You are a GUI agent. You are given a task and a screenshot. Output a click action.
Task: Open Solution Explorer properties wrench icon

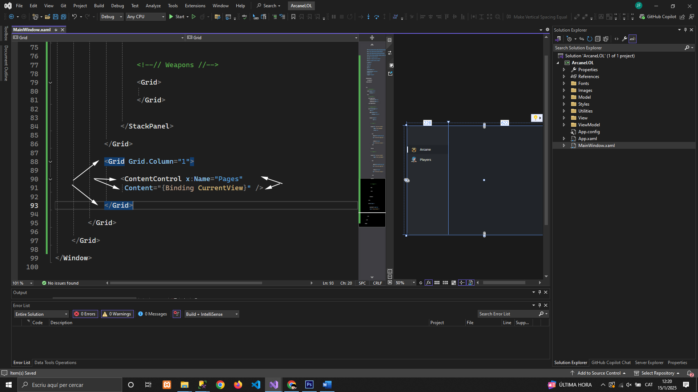pos(625,39)
